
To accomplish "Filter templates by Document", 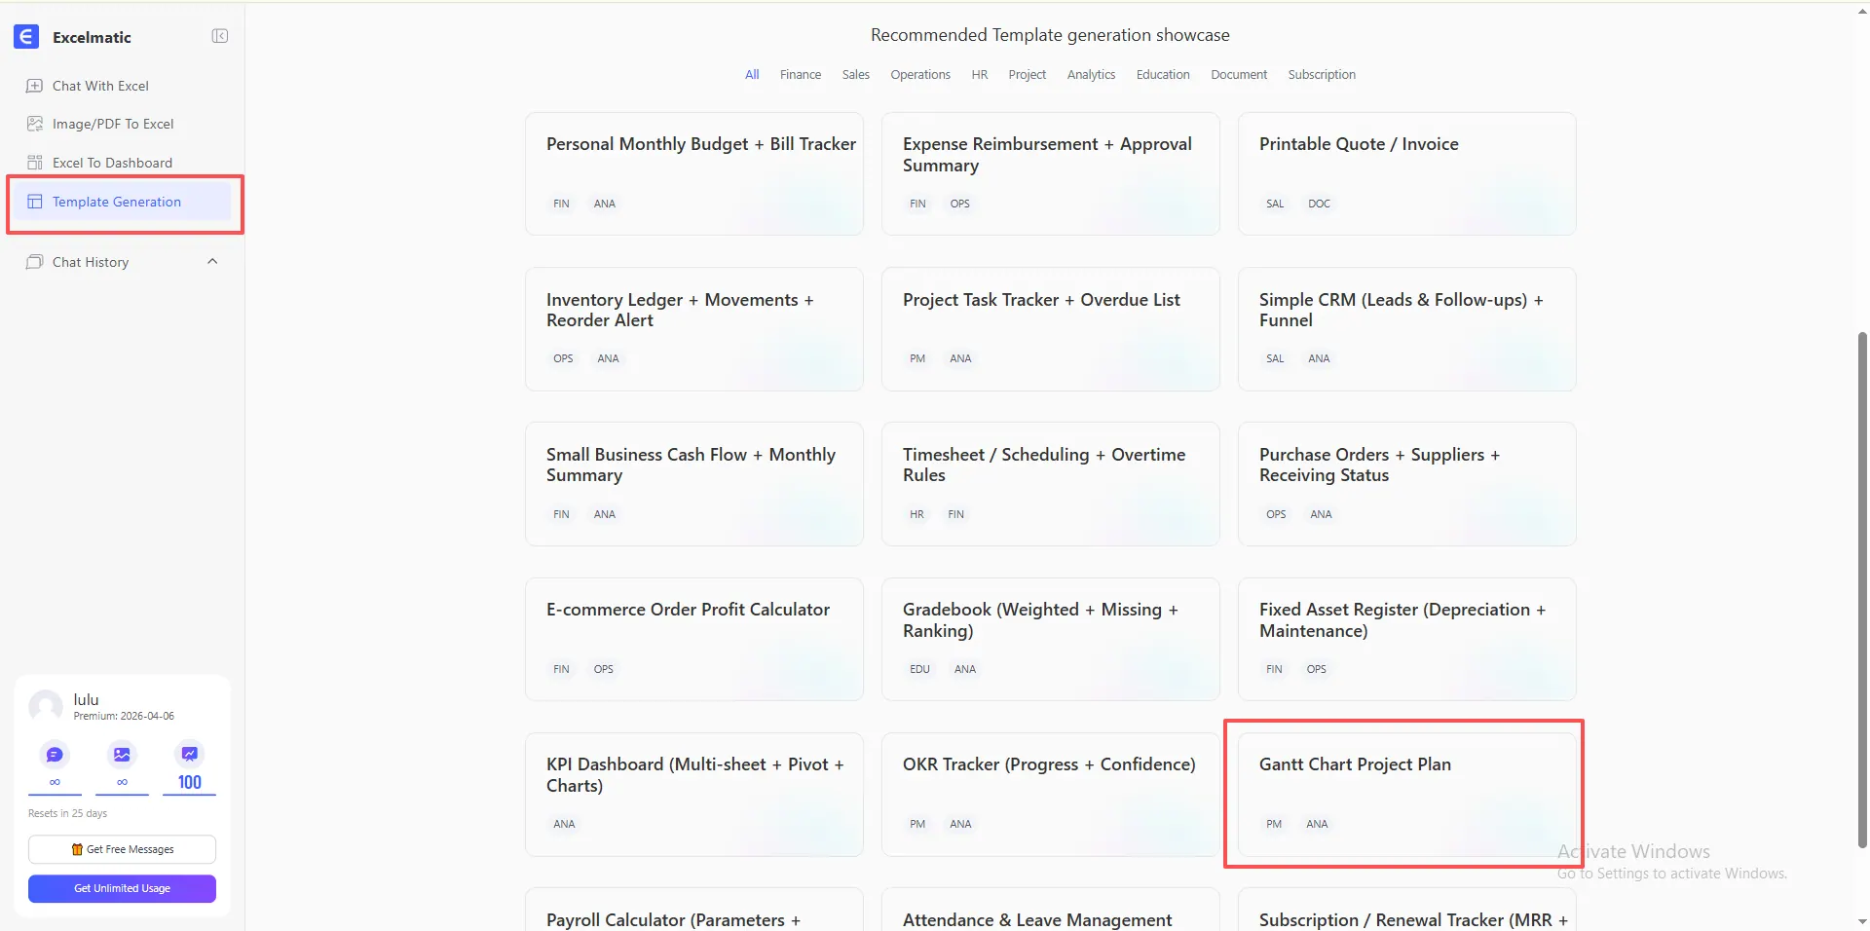I will pos(1239,75).
